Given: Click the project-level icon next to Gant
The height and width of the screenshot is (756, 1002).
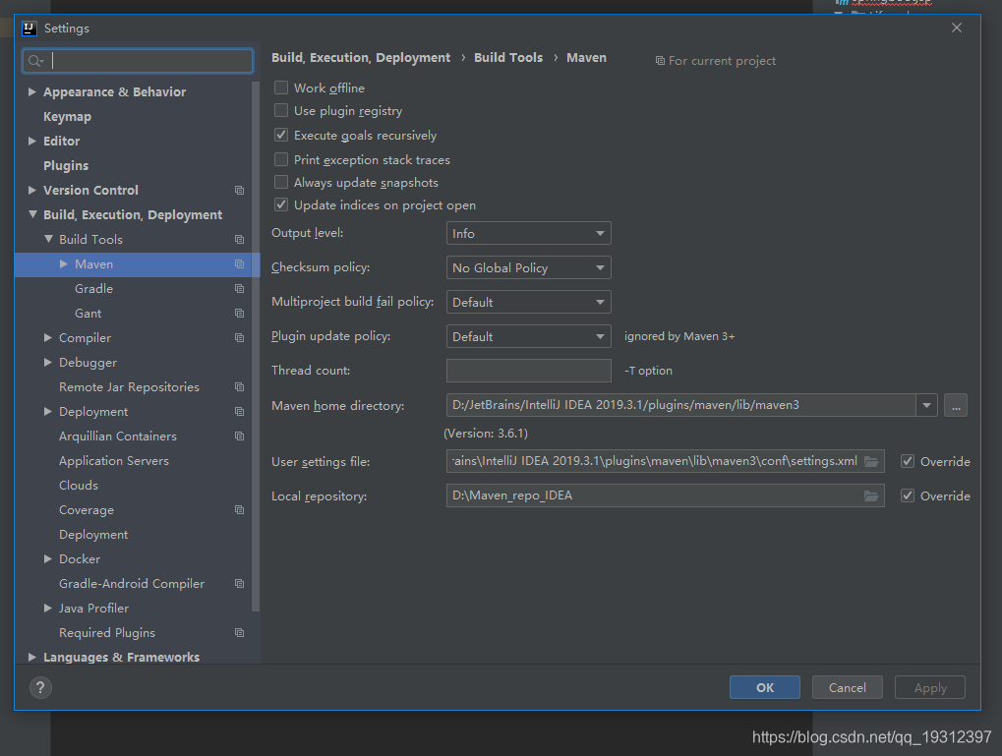Looking at the screenshot, I should (240, 314).
